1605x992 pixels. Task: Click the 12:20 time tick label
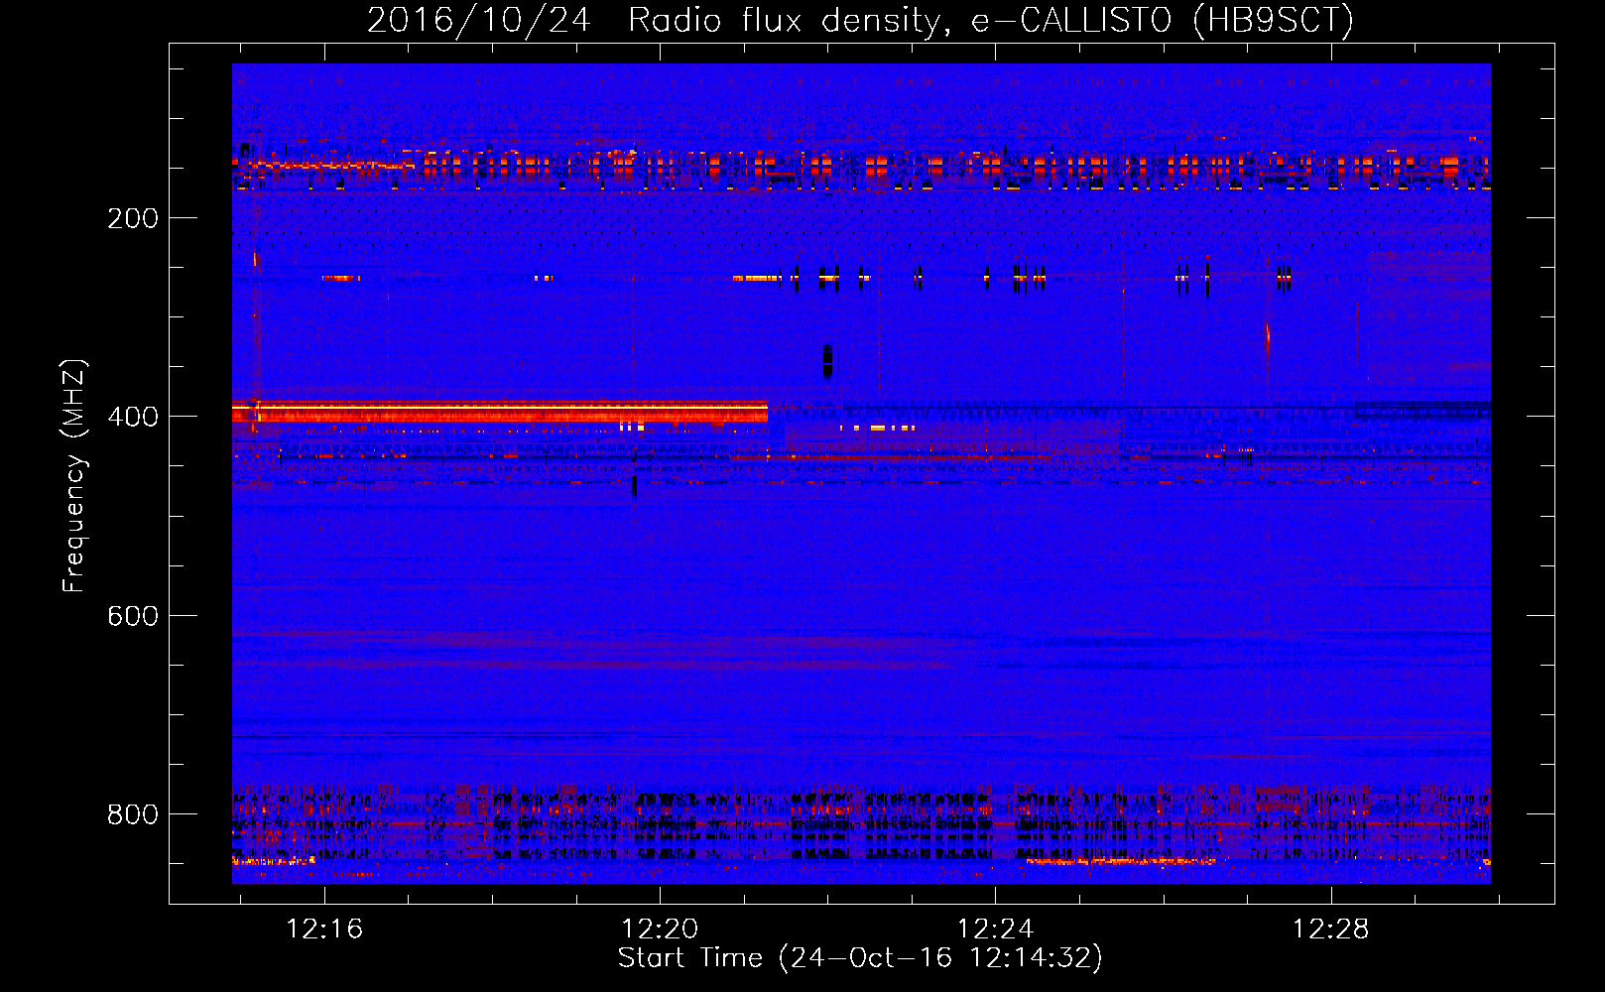point(660,930)
